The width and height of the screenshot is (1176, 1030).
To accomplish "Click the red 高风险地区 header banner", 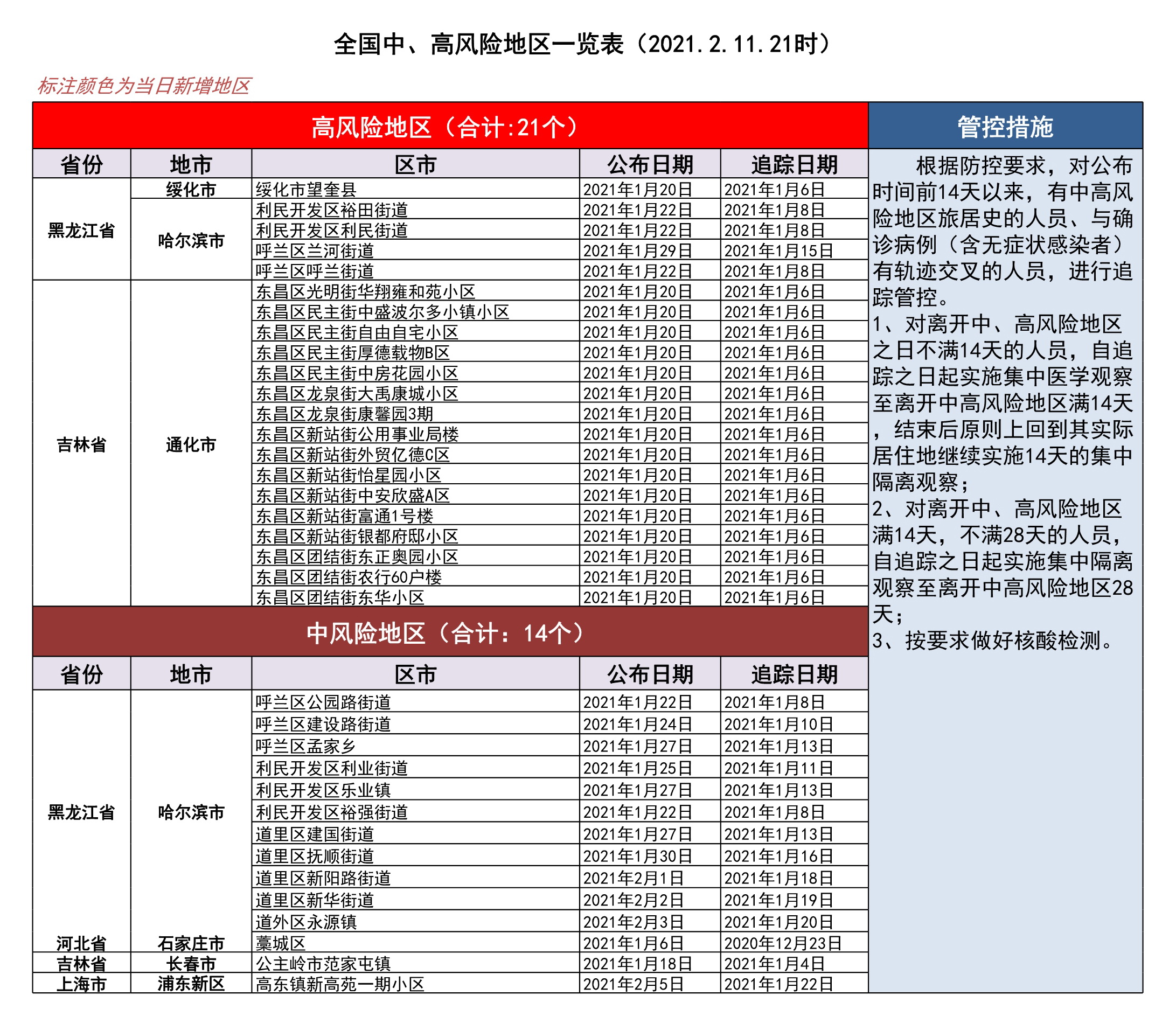I will (449, 127).
